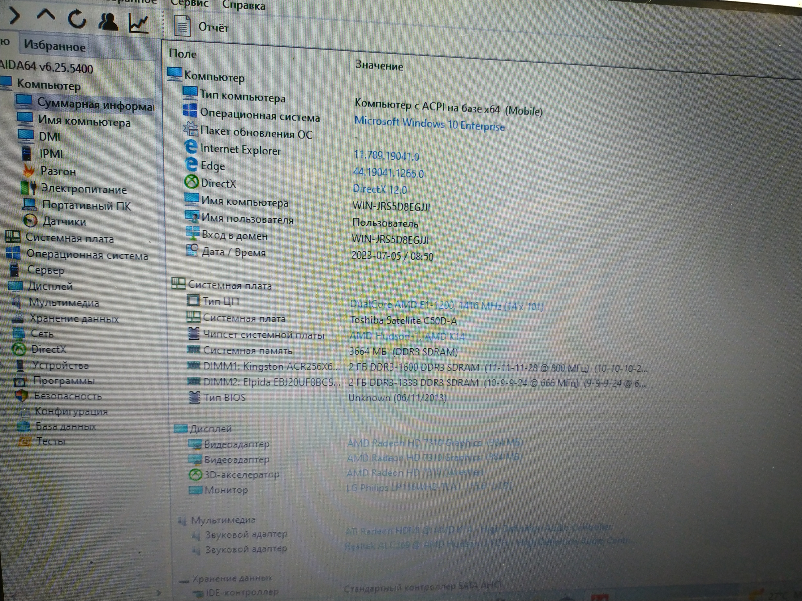
Task: Select Имя компьютера in left tree
Action: 74,121
